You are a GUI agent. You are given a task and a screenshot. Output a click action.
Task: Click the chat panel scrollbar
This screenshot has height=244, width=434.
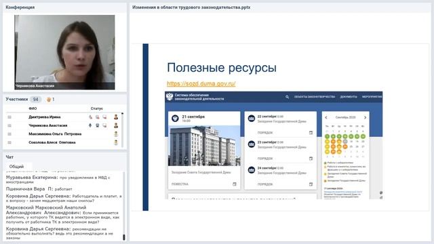[x=123, y=206]
